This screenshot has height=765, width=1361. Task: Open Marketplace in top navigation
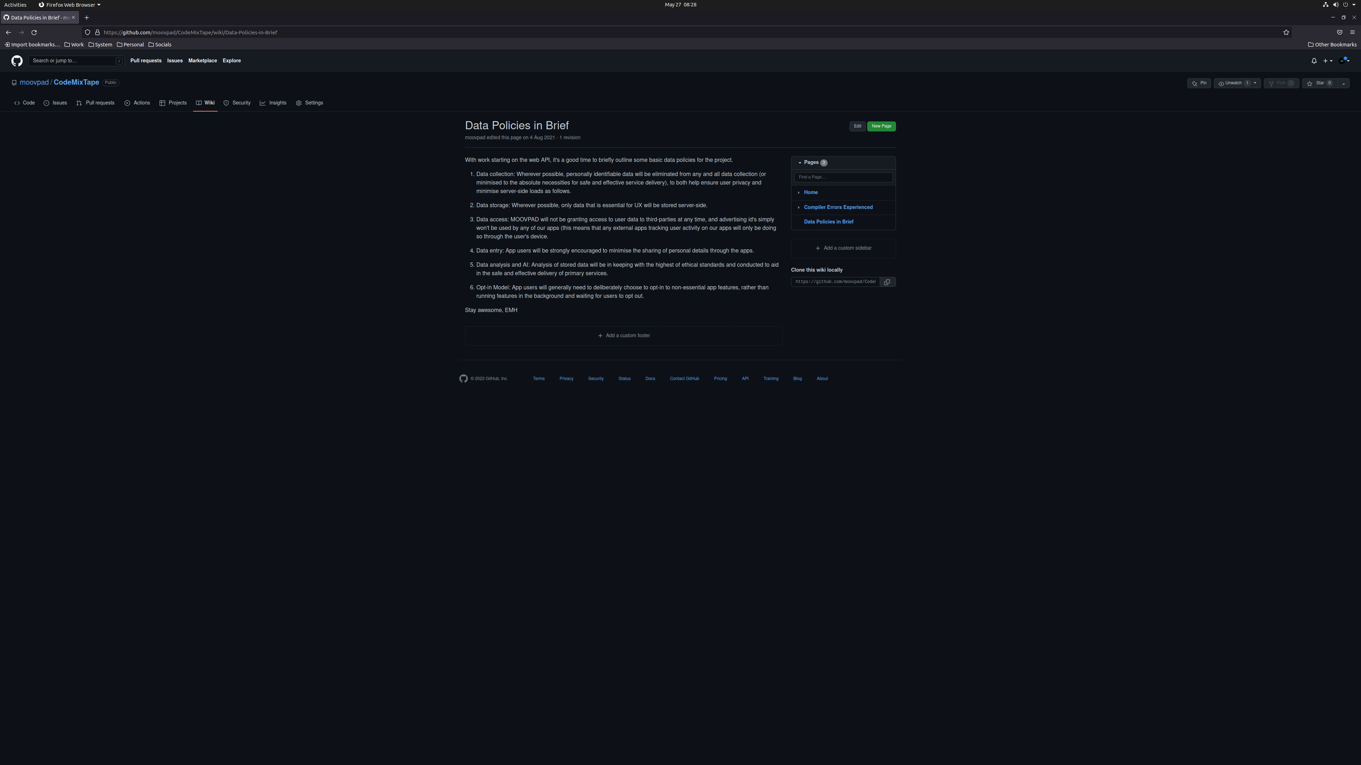[x=203, y=61]
